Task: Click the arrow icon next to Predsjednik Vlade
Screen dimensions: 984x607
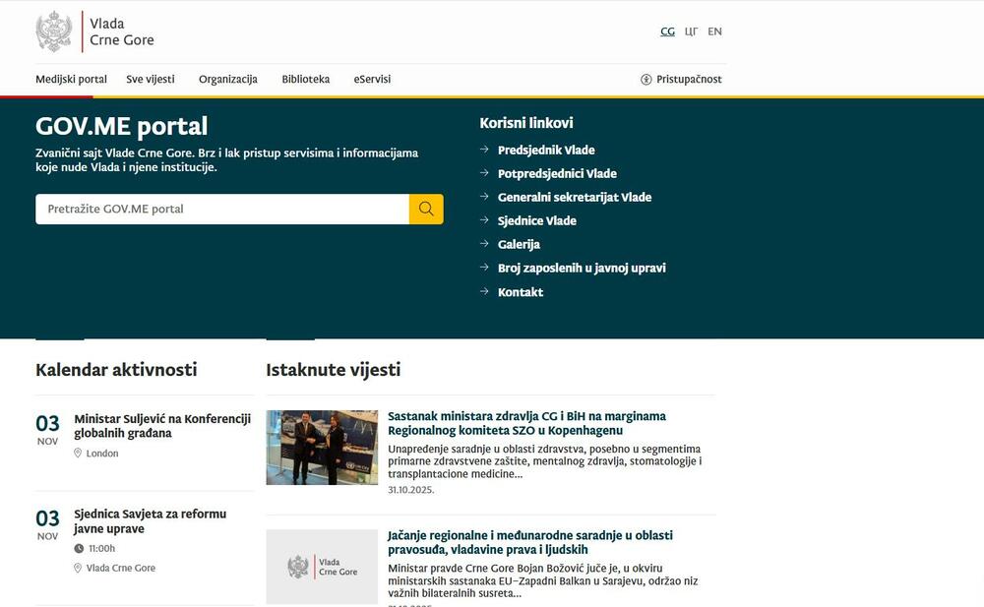Action: (x=484, y=150)
